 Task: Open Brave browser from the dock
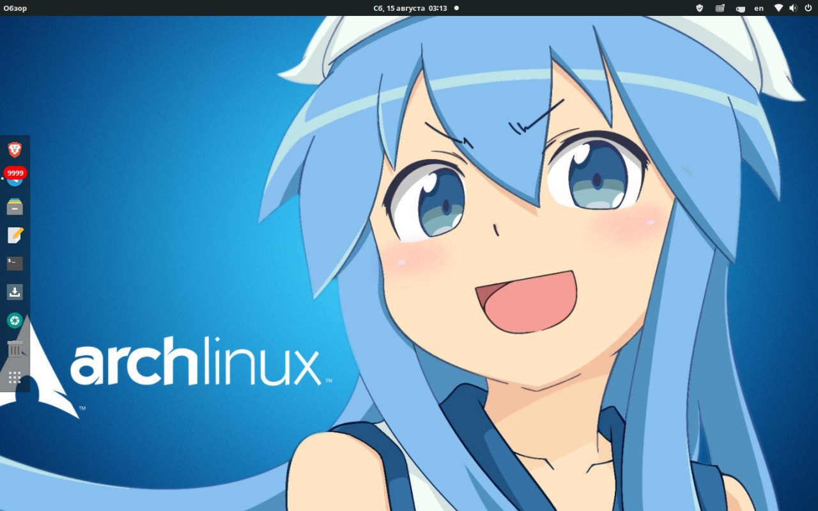[15, 150]
